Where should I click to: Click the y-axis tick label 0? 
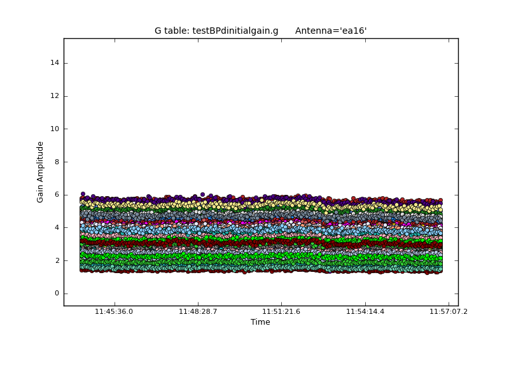point(57,294)
